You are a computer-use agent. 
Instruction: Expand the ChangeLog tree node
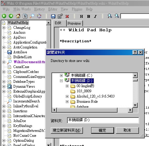pos(4,28)
